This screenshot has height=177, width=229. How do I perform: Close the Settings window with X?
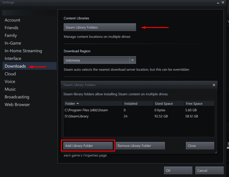pyautogui.click(x=223, y=2)
